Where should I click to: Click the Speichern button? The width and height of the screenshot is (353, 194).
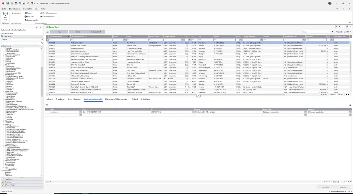tap(343, 187)
